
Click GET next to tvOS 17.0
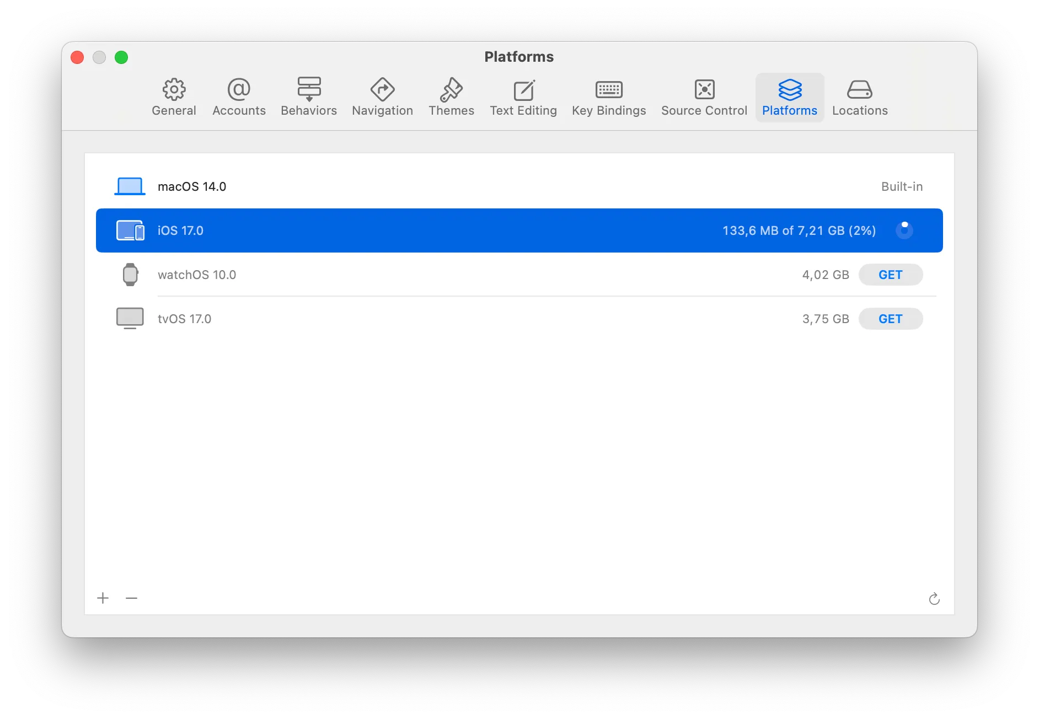[x=891, y=318]
